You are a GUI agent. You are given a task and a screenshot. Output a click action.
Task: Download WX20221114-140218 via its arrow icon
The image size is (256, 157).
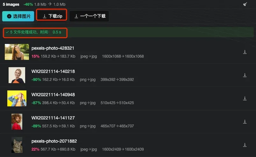click(245, 75)
